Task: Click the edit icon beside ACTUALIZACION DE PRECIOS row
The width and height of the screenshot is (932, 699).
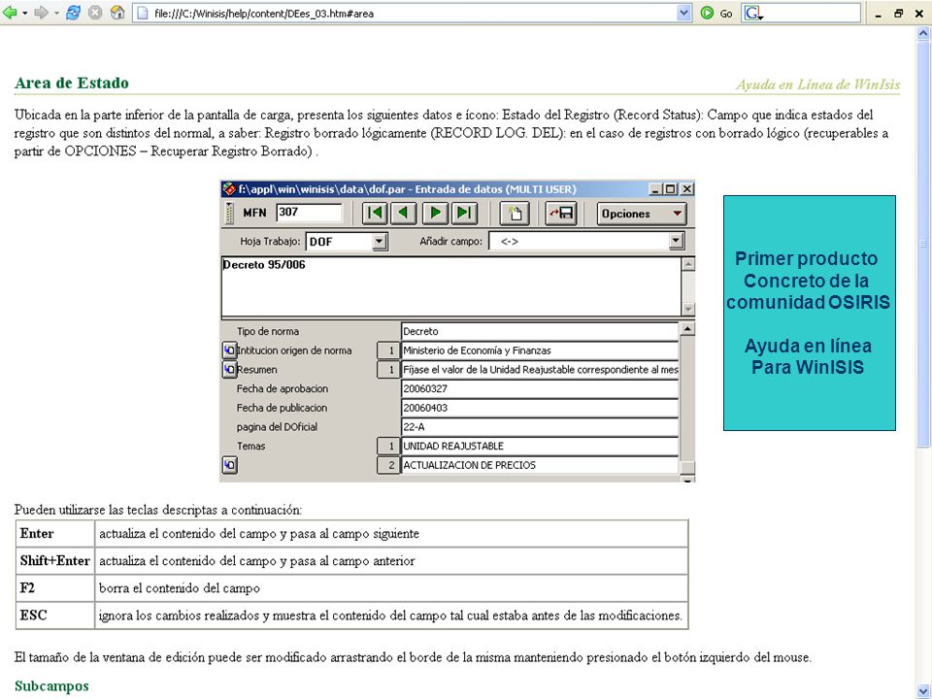Action: 229,465
